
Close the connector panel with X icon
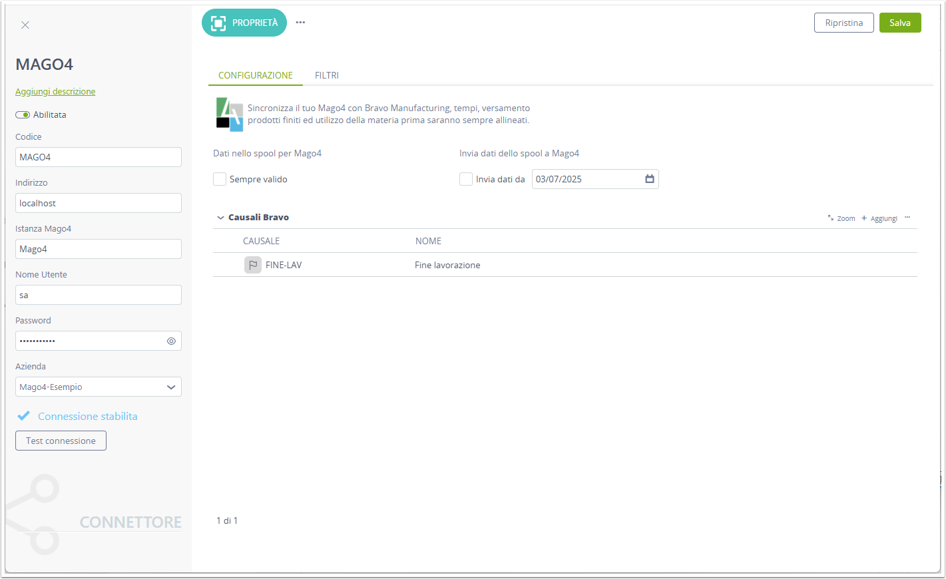pyautogui.click(x=25, y=25)
